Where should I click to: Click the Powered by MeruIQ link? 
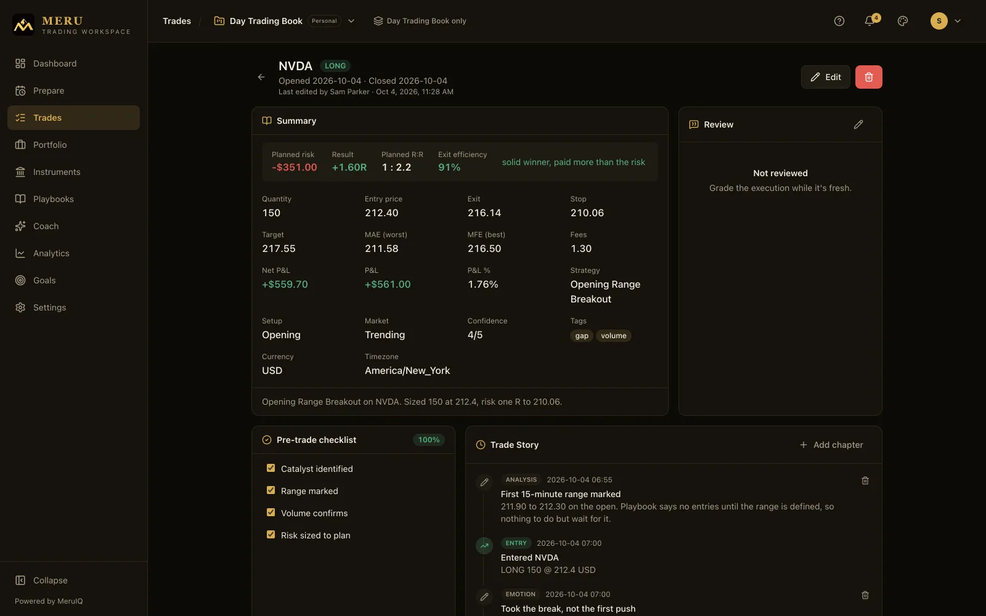pyautogui.click(x=49, y=601)
